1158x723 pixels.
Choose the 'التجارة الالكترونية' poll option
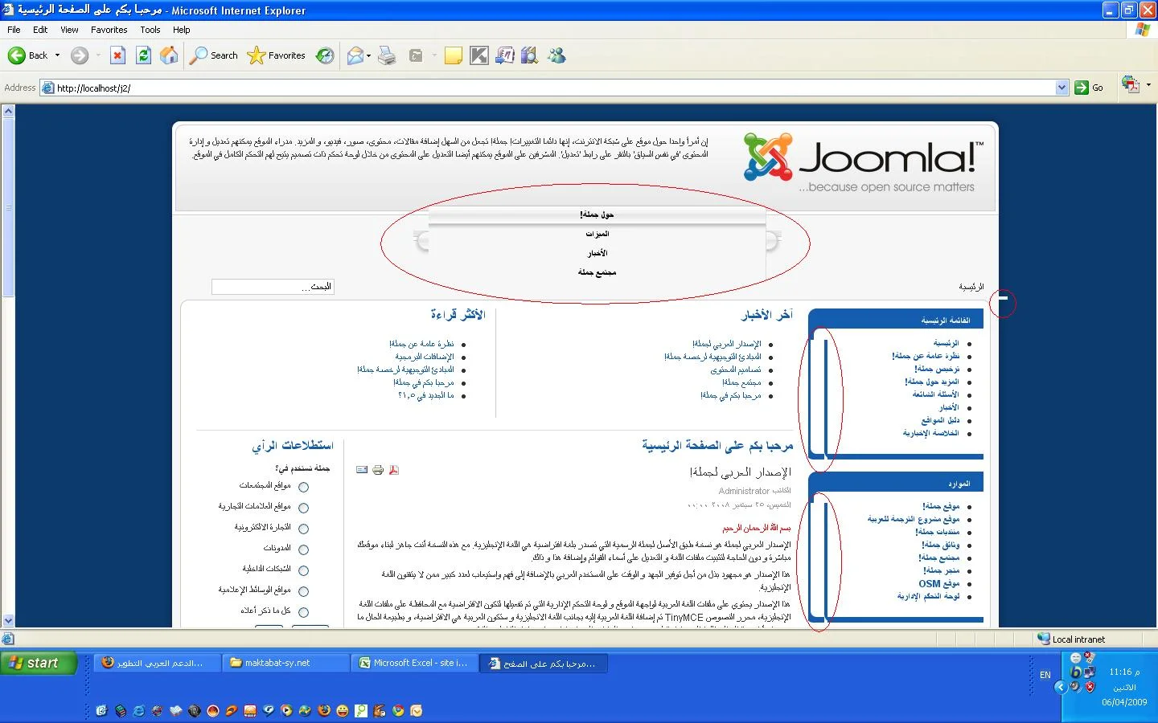[x=303, y=529]
